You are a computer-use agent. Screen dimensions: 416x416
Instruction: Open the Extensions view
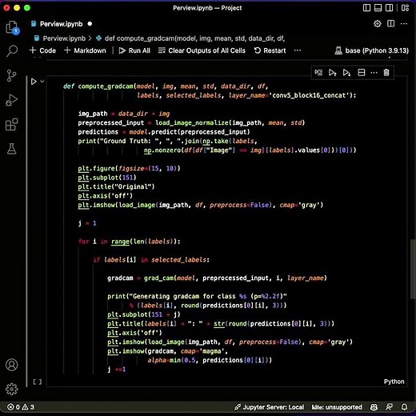[11, 124]
